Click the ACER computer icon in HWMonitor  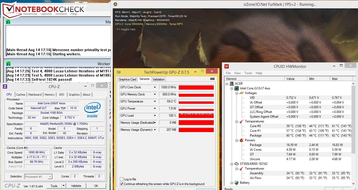coord(232,84)
